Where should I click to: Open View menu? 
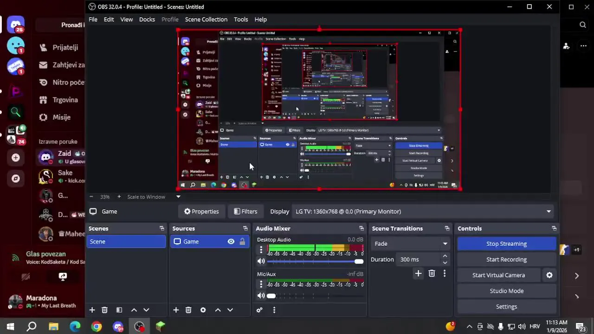126,19
